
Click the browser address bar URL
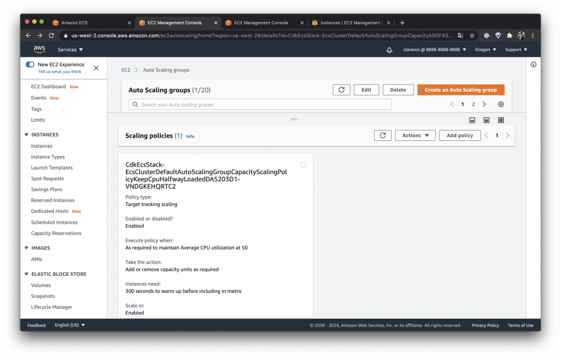click(261, 36)
